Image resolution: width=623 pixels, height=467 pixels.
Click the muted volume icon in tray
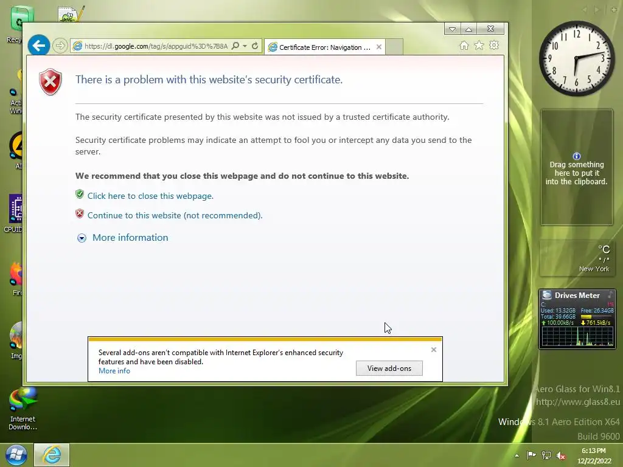pyautogui.click(x=560, y=455)
